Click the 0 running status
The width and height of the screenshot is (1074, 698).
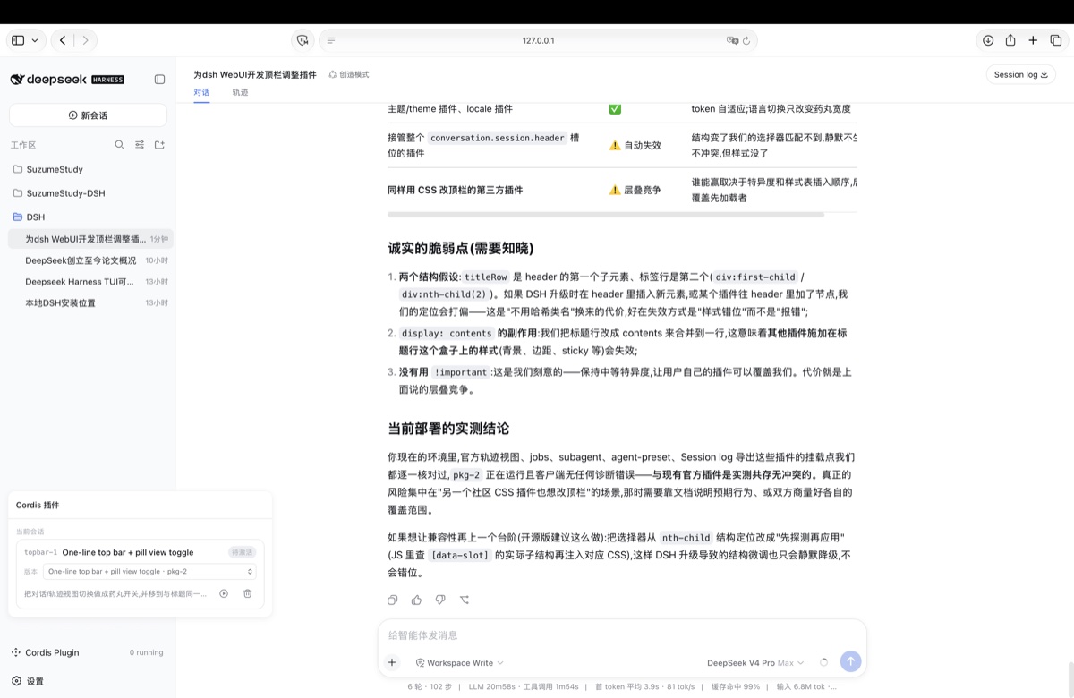click(x=146, y=652)
